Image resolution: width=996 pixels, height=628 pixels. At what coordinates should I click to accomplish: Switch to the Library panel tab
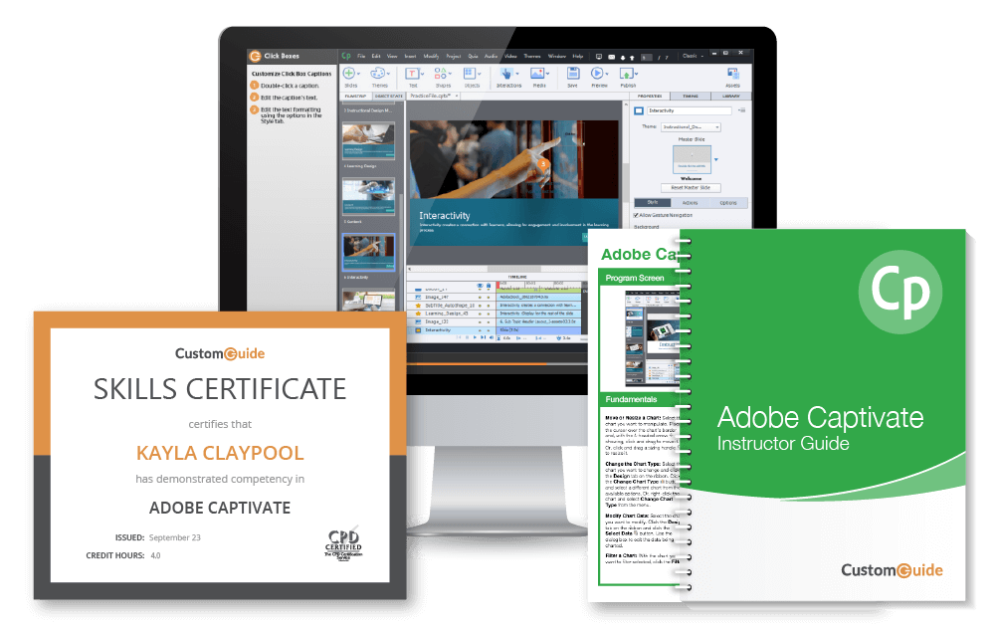730,94
